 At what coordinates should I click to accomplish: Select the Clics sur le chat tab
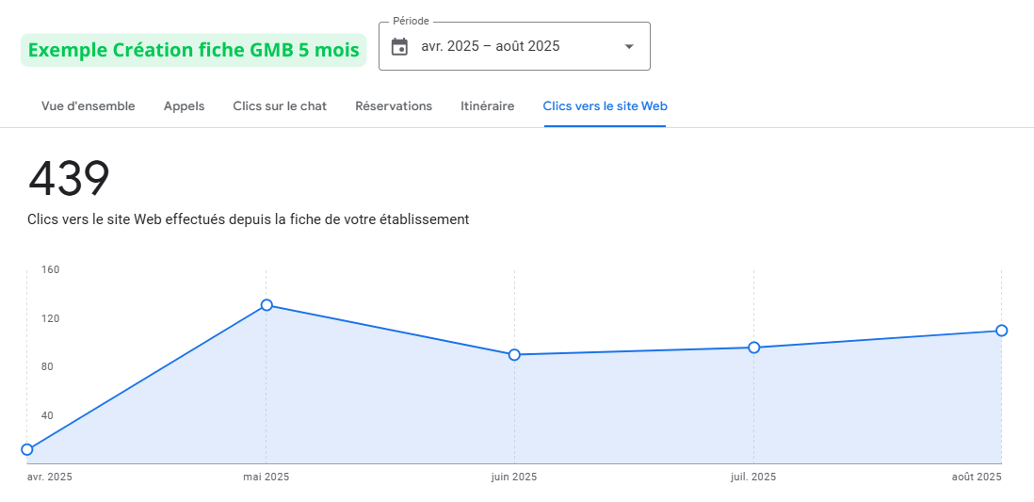point(280,106)
